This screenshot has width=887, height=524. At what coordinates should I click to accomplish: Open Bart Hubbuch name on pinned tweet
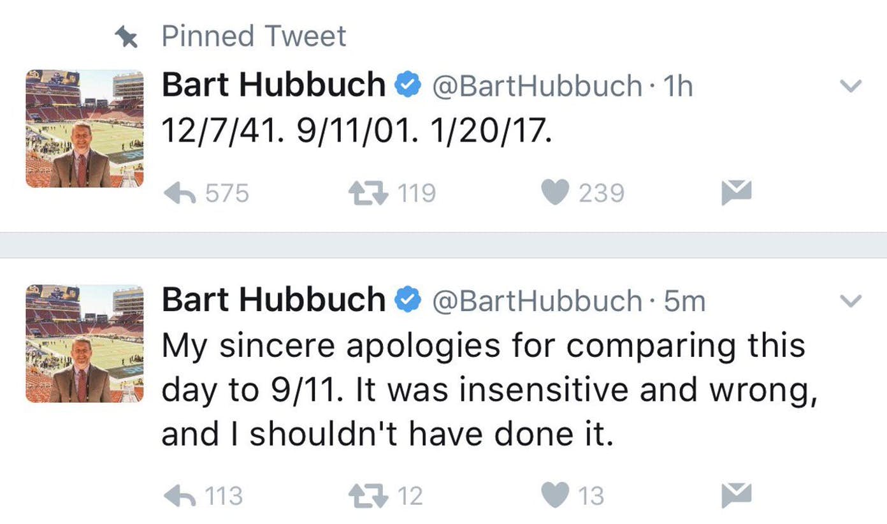[273, 85]
